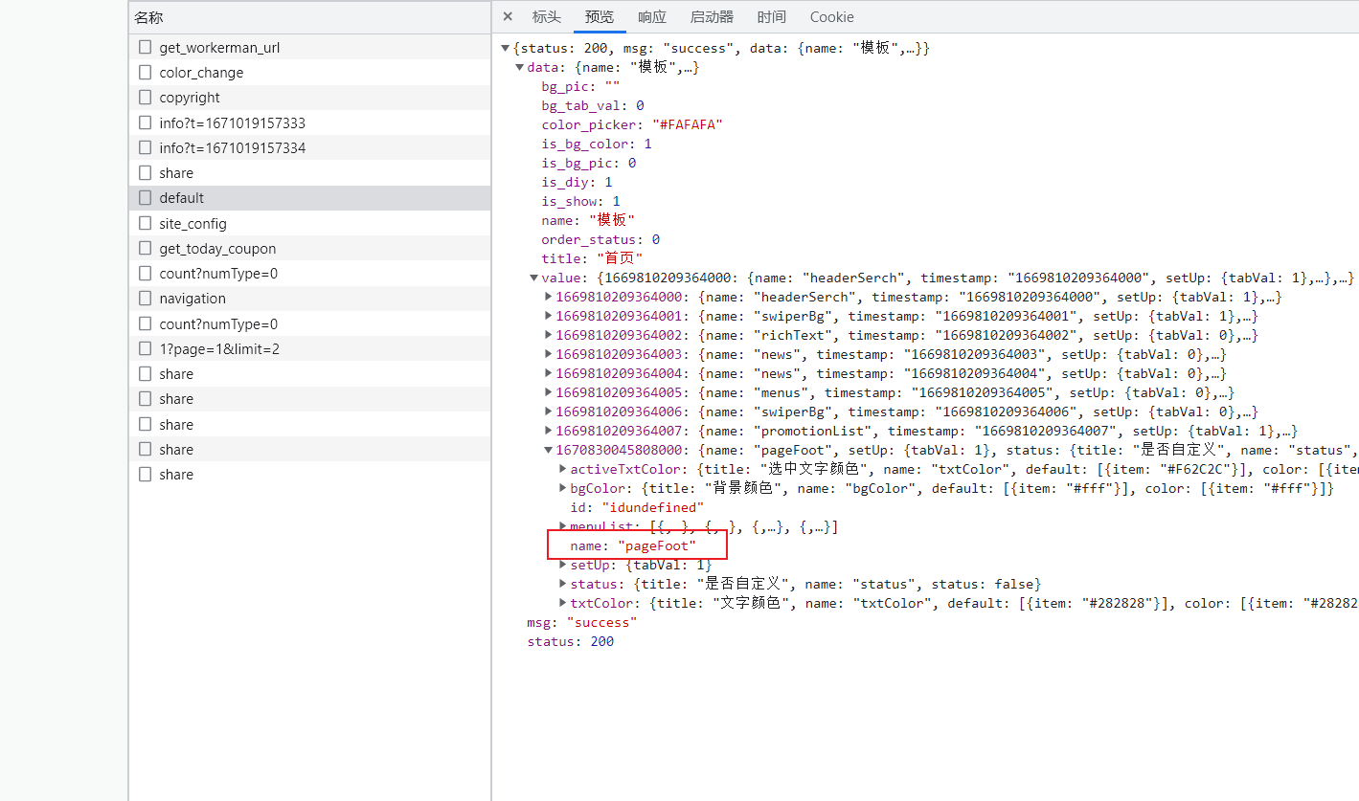Expand node 1669810209364005 menus
The image size is (1359, 801).
(549, 392)
